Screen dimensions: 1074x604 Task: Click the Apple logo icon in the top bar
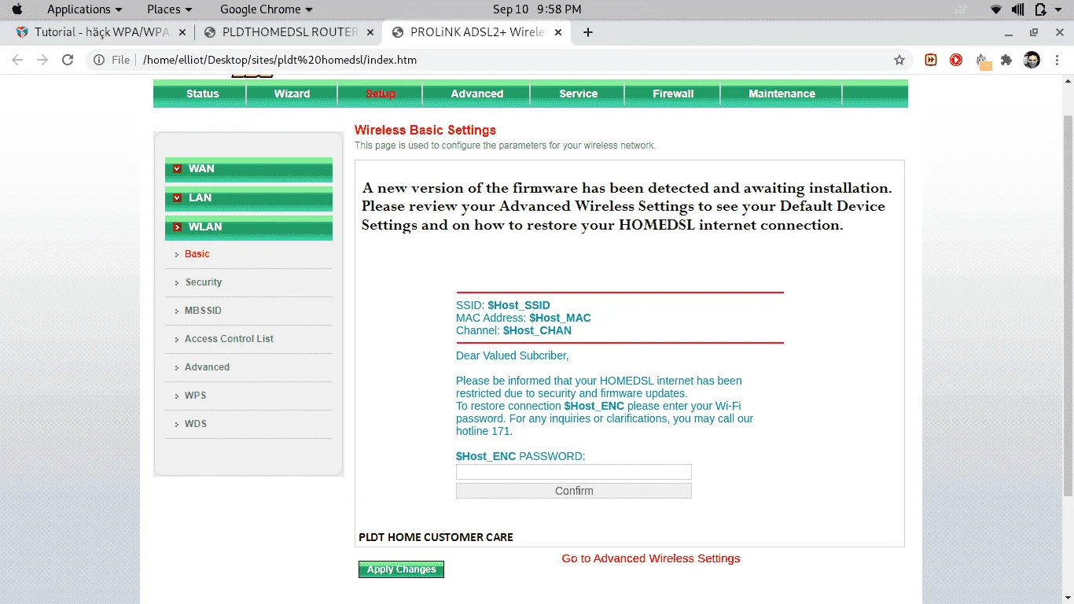pos(17,9)
